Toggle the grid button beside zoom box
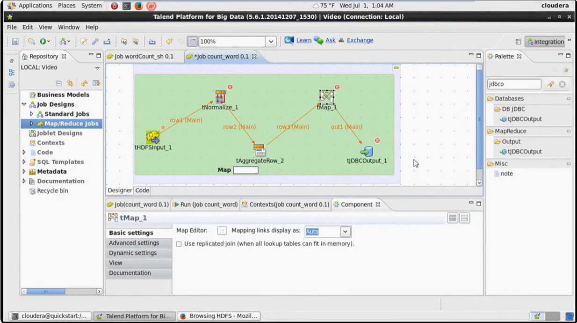 point(192,42)
